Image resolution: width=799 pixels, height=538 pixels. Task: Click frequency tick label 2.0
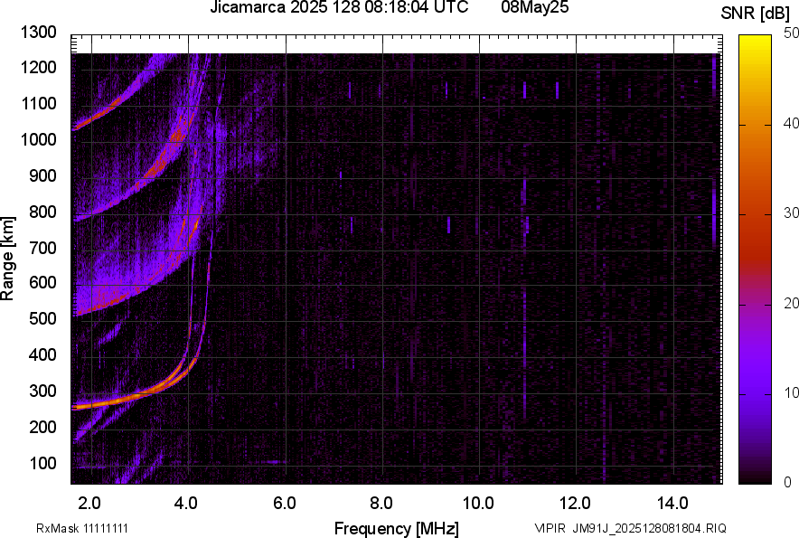89,504
